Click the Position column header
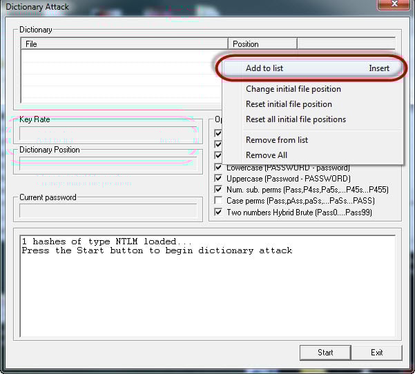This screenshot has height=374, width=415. click(262, 44)
